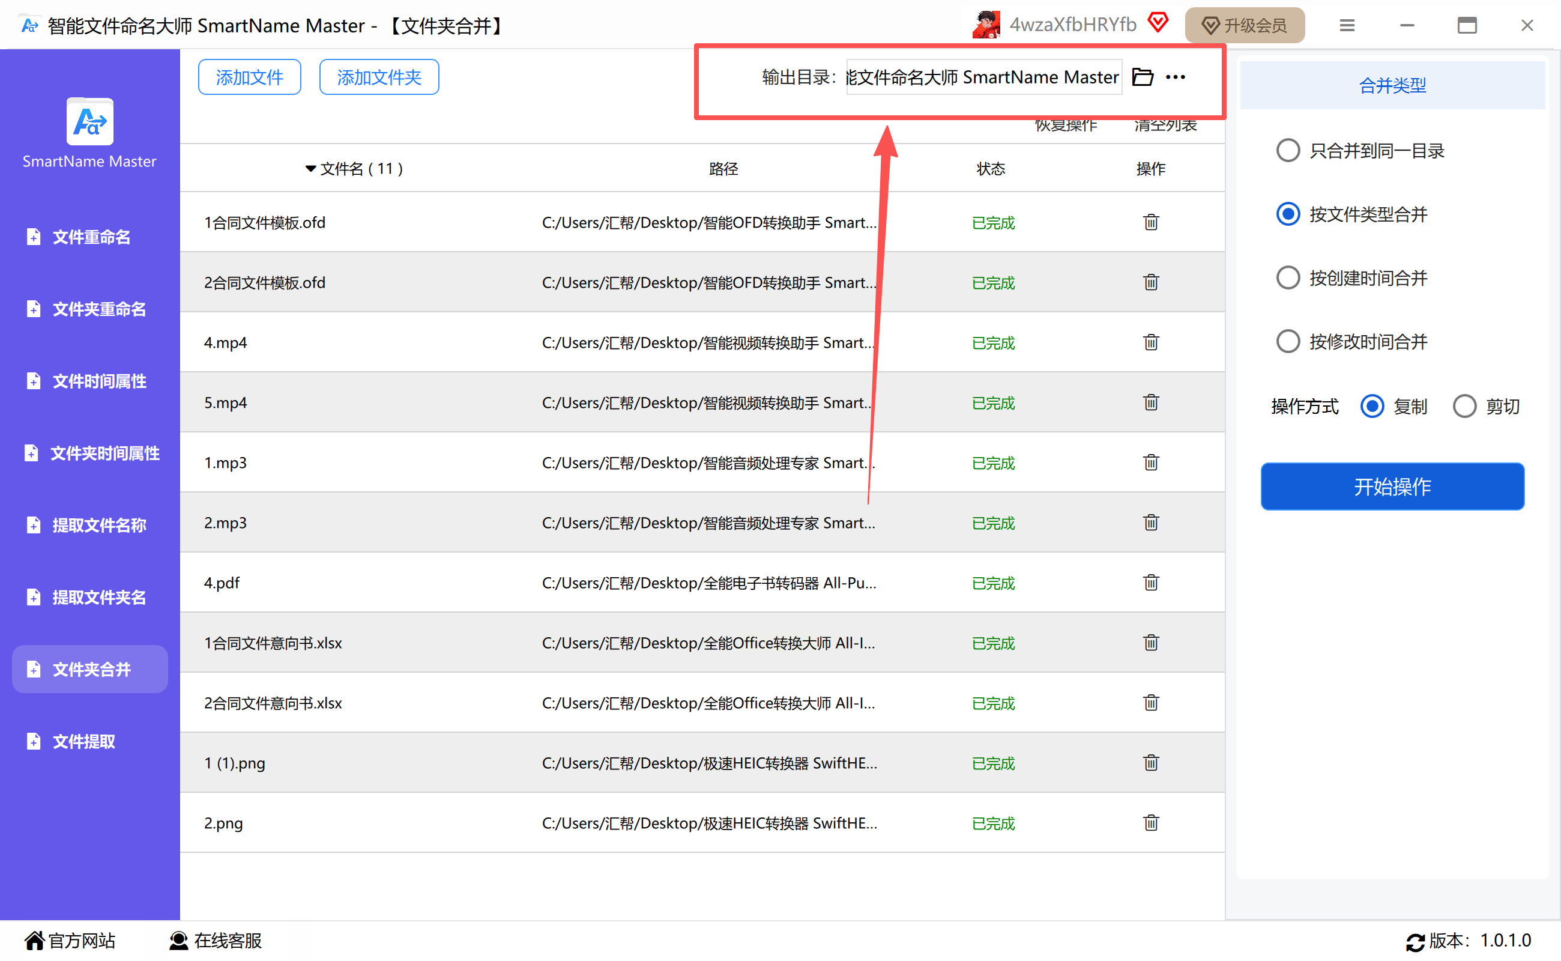Click the user avatar picture

tap(986, 25)
